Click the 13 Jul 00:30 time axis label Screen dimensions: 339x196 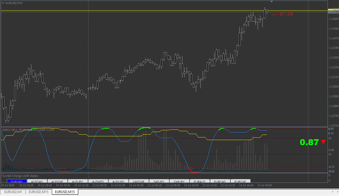pos(100,185)
